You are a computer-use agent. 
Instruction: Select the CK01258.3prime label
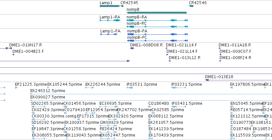tap(80, 129)
